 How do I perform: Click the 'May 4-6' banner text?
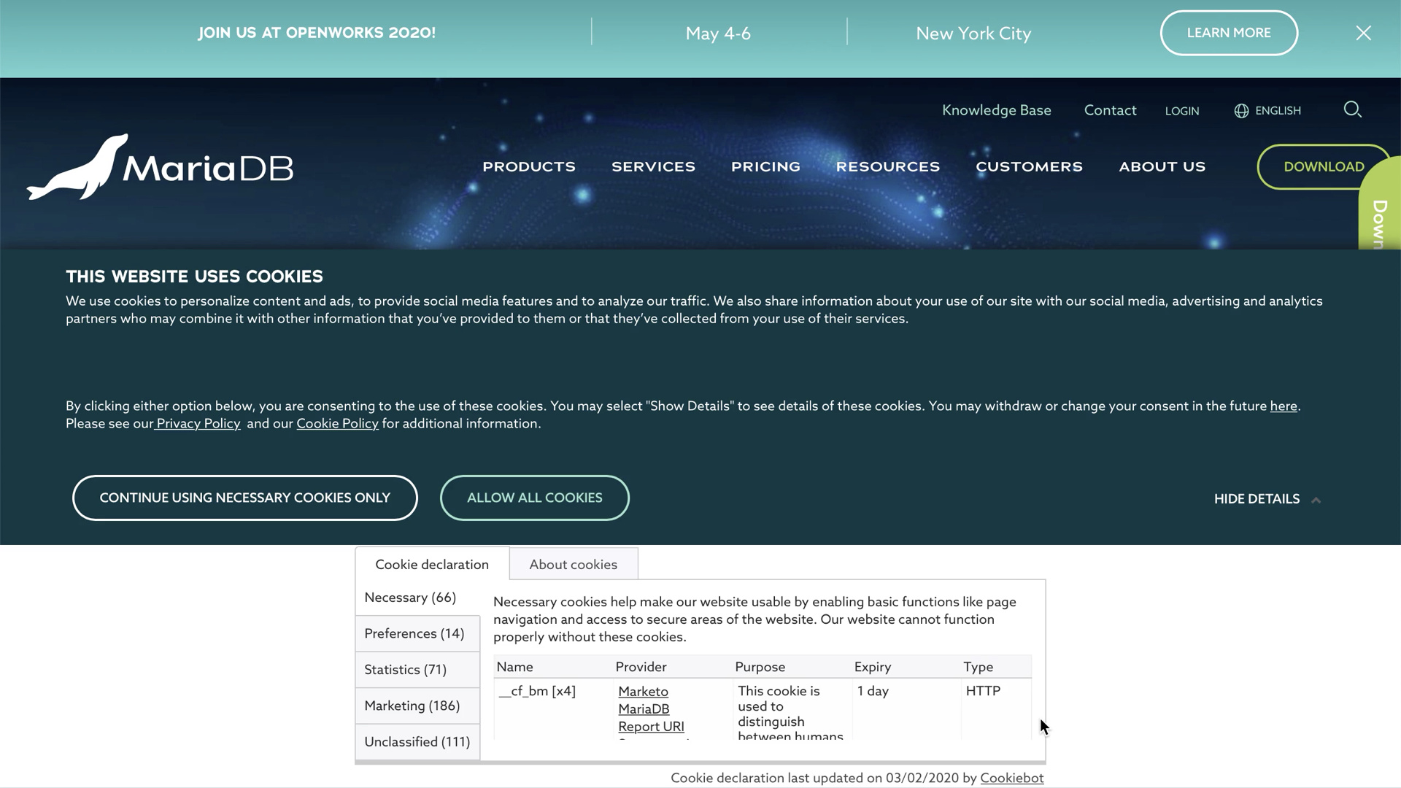(718, 34)
